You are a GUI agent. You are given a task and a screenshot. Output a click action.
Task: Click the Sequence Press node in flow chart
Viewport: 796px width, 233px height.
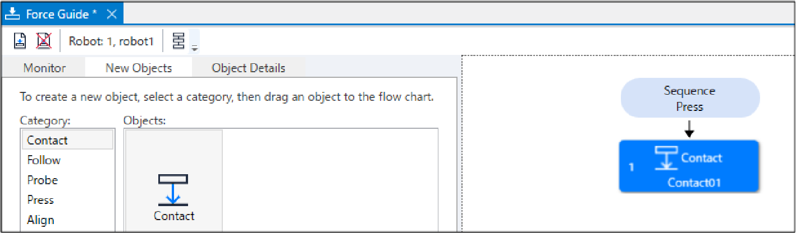pyautogui.click(x=689, y=98)
